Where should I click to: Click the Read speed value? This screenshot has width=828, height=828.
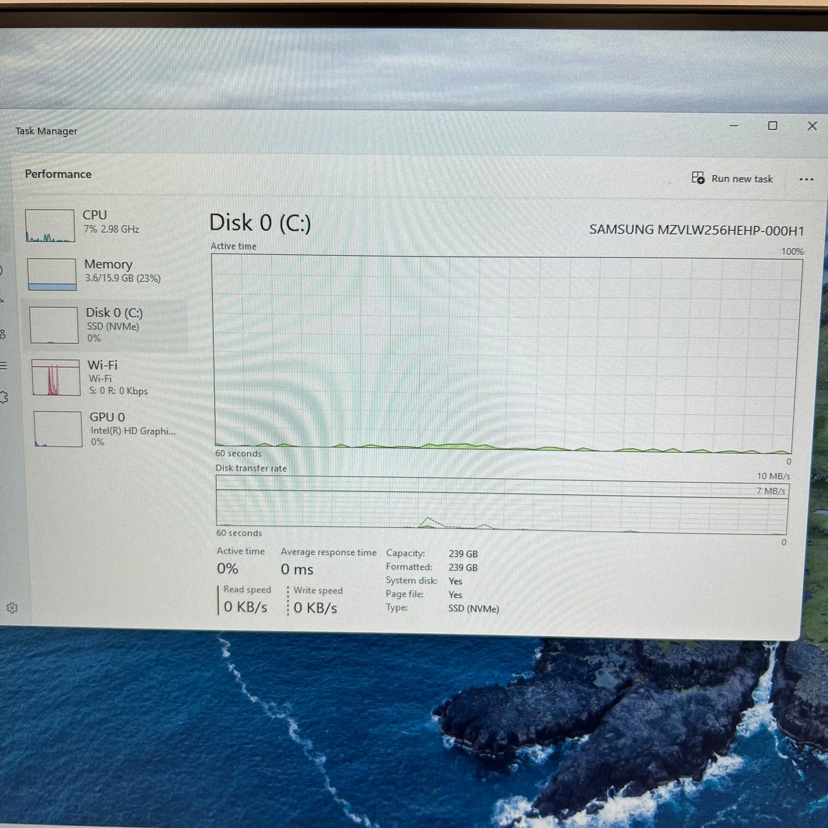pos(246,607)
